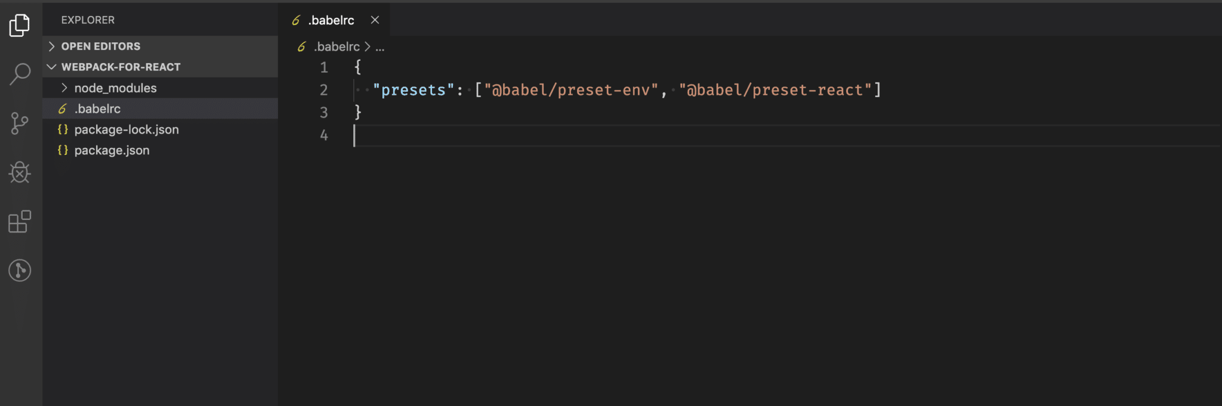
Task: Click the Babel icon beside .babelrc in Explorer
Action: coord(63,109)
